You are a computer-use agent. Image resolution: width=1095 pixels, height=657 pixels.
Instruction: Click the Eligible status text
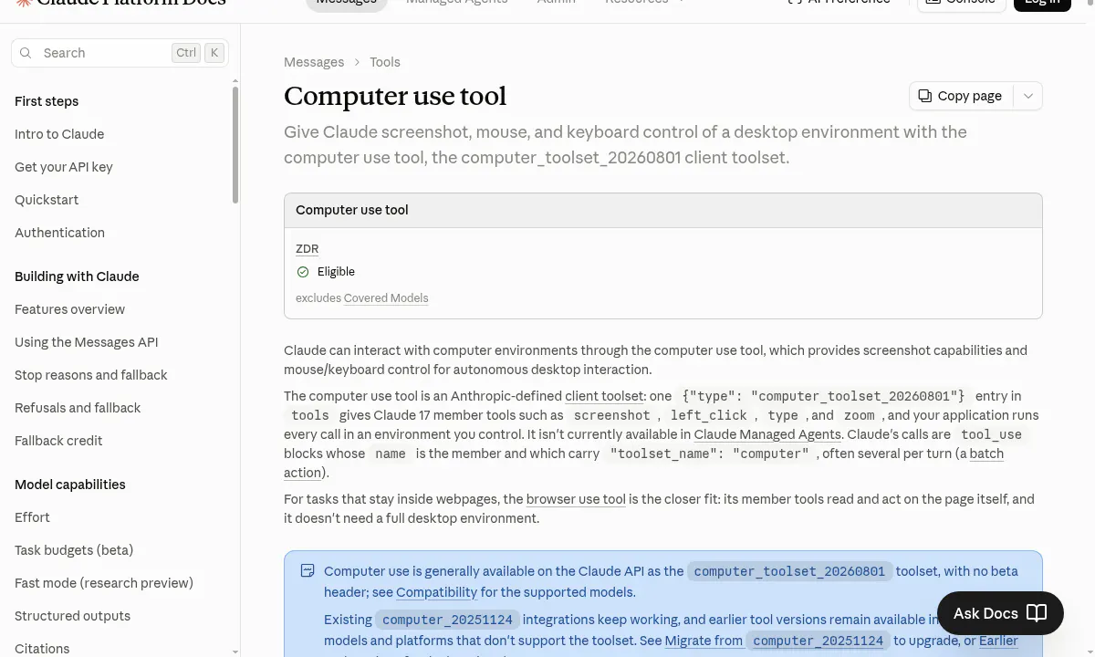point(336,272)
